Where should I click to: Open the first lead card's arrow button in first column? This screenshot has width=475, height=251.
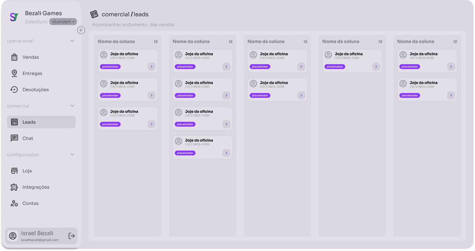(152, 67)
